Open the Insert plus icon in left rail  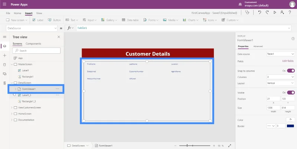[5, 55]
